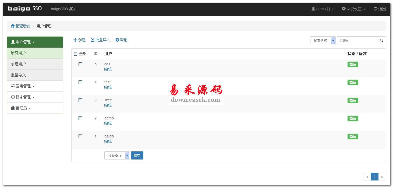
Task: Click 编辑 link under user test
Action: 108,87
